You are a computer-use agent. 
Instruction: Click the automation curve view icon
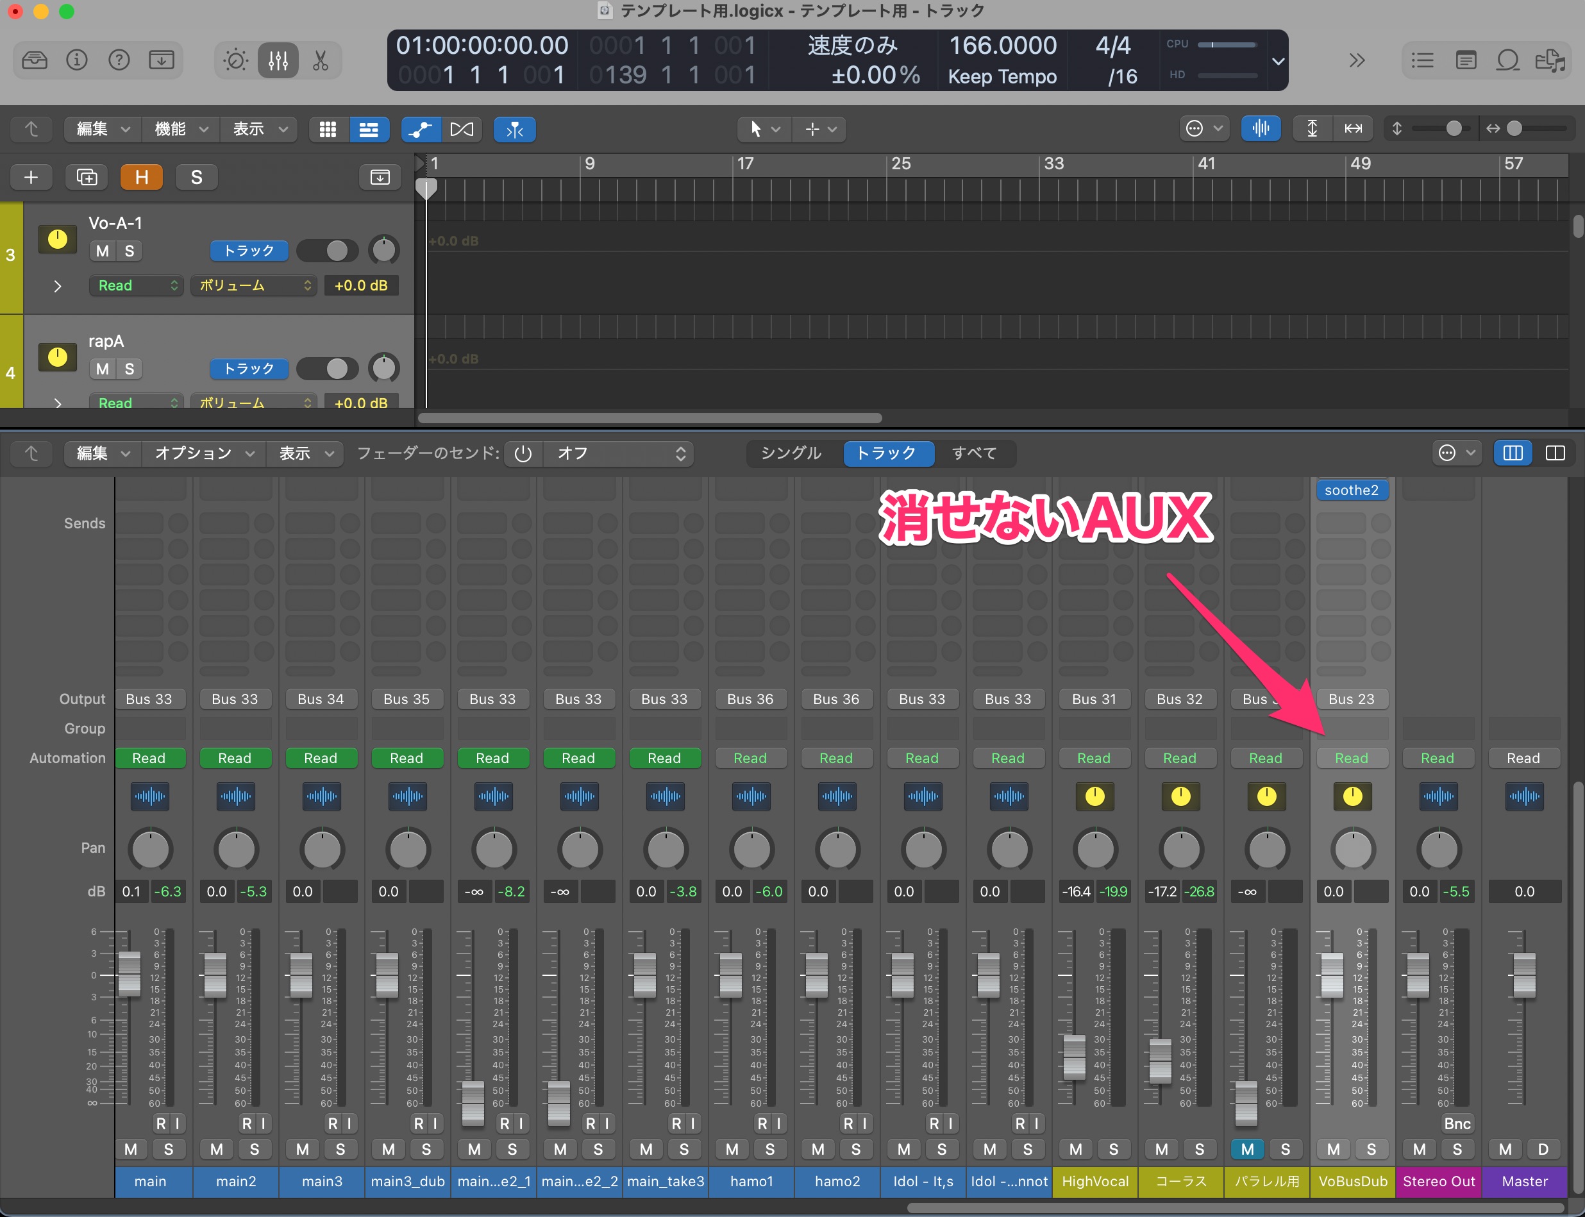[x=420, y=129]
